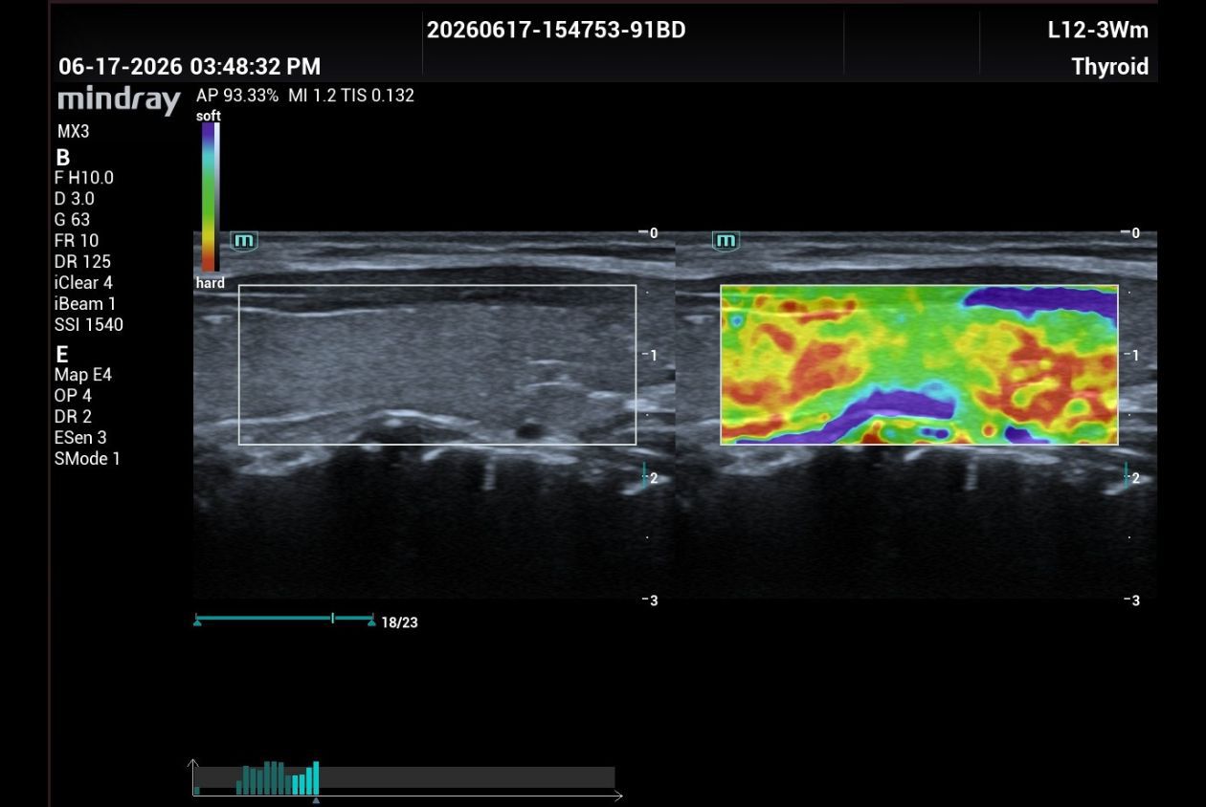
Task: Click the DR 125 dynamic range parameter
Action: pyautogui.click(x=82, y=262)
